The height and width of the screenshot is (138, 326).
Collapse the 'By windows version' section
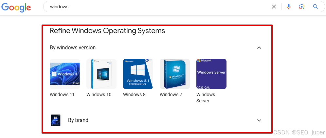(259, 48)
